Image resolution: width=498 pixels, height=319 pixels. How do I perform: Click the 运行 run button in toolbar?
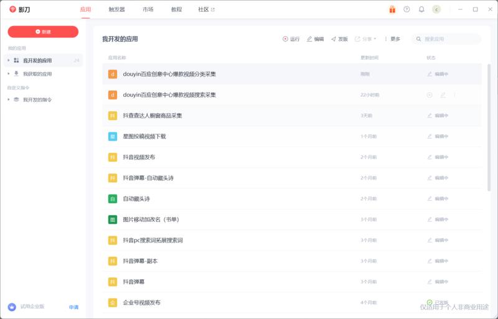pyautogui.click(x=291, y=39)
